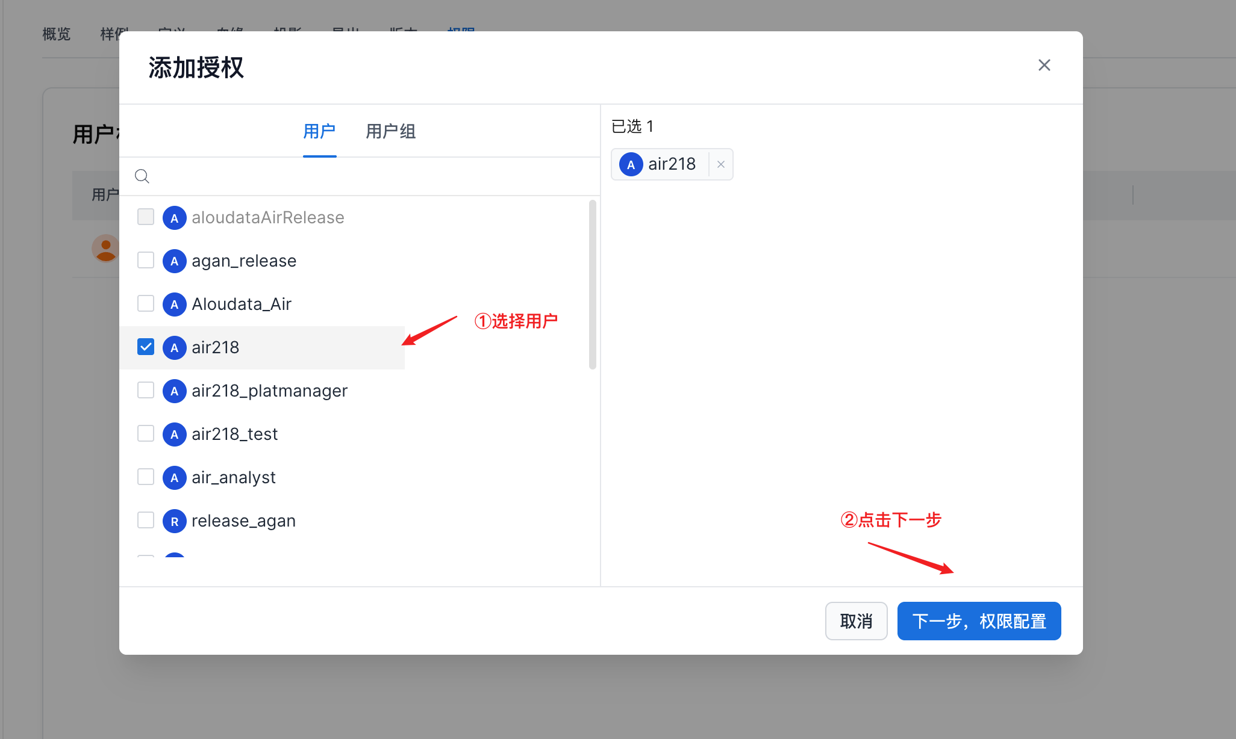Image resolution: width=1236 pixels, height=739 pixels.
Task: Check the agan_release checkbox
Action: [146, 261]
